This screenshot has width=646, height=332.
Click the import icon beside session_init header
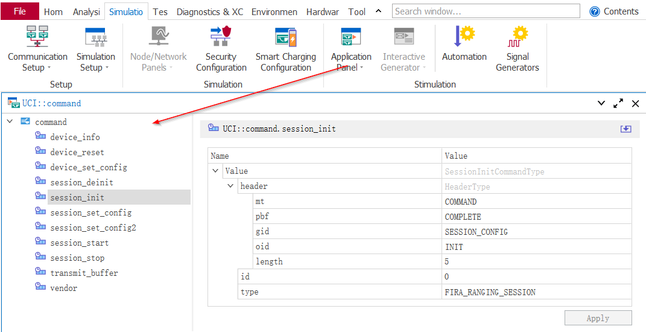625,129
